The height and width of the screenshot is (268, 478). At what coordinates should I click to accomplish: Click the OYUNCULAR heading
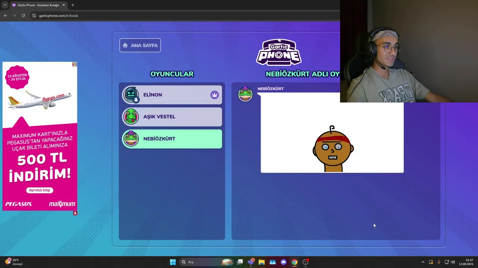[172, 74]
